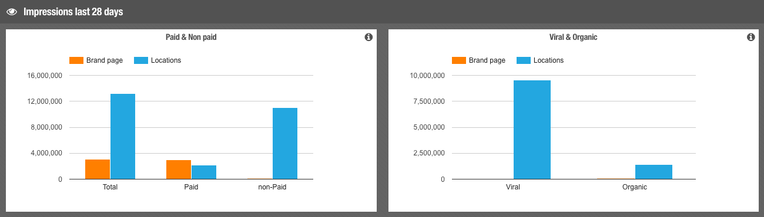Click the Organic axis label
764x217 pixels.
(635, 187)
